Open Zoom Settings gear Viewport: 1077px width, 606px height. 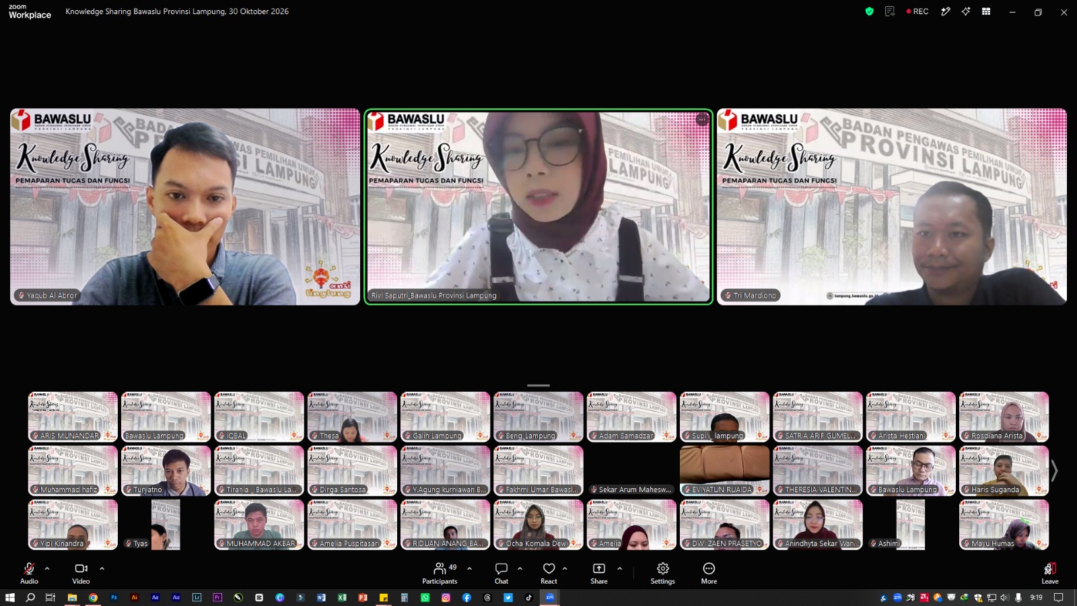662,573
